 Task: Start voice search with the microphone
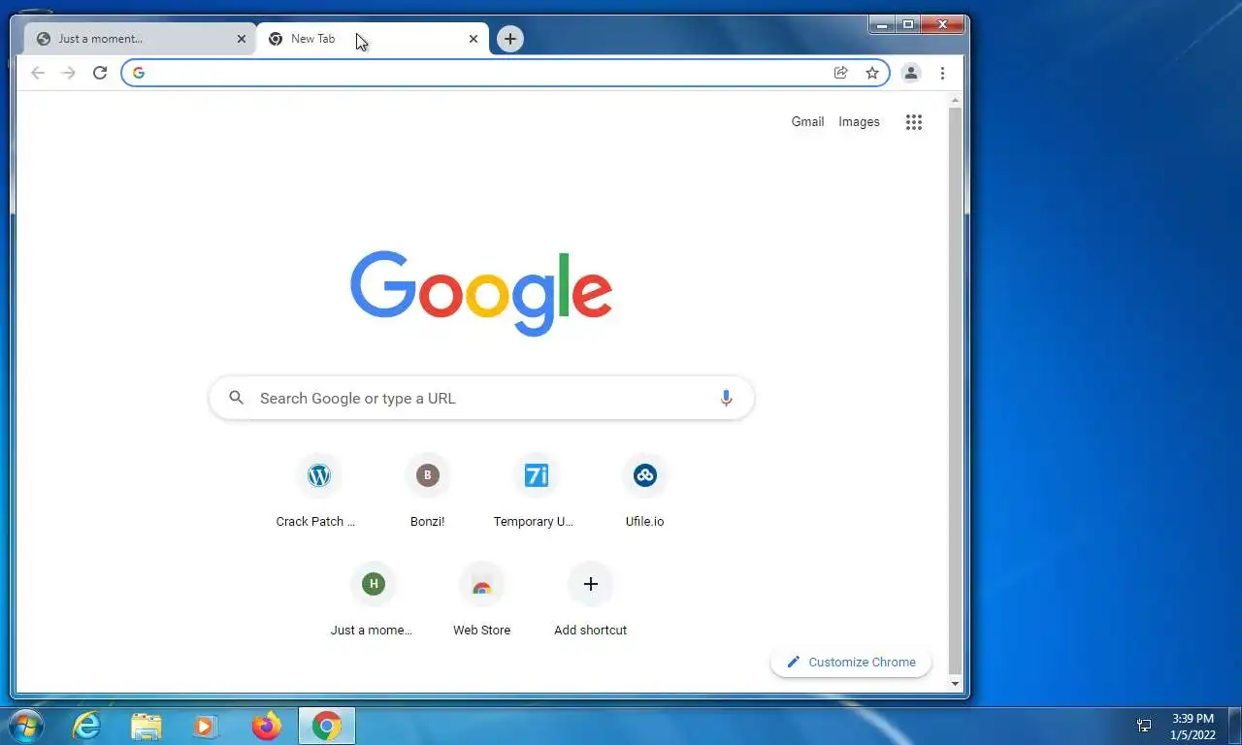(x=726, y=398)
